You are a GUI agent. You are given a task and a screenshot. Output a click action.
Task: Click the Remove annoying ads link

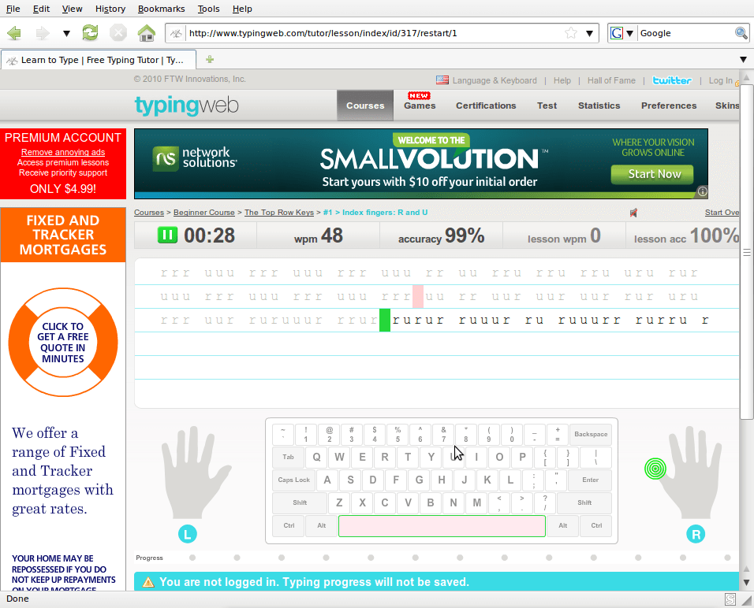click(x=62, y=152)
